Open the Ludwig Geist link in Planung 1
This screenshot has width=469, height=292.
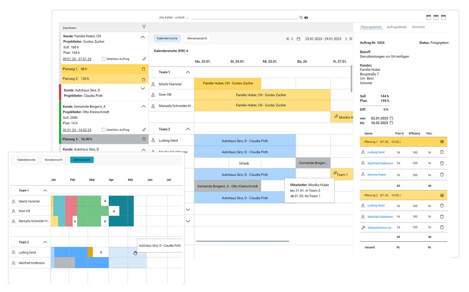(376, 153)
